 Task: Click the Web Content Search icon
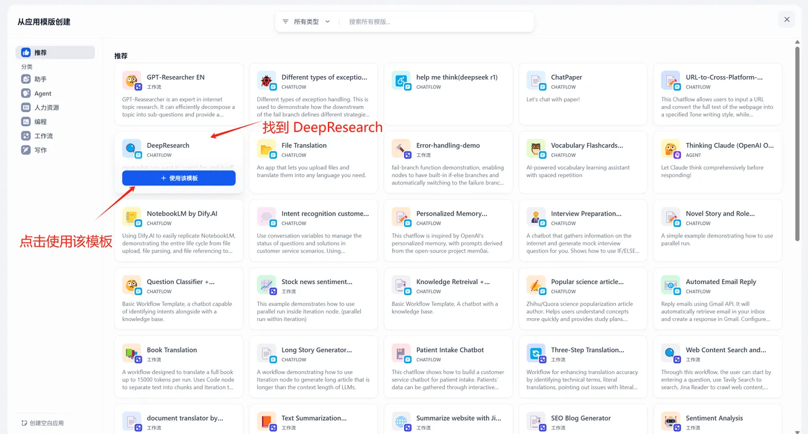pos(671,353)
